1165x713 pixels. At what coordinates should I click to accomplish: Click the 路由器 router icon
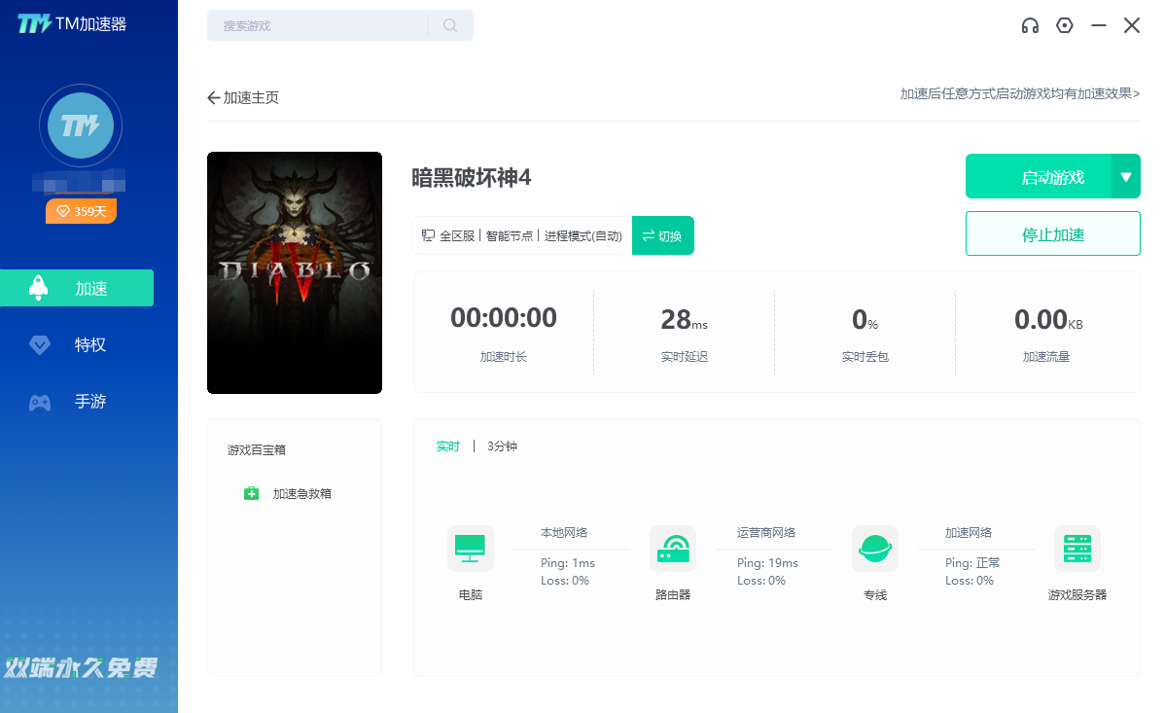tap(673, 549)
